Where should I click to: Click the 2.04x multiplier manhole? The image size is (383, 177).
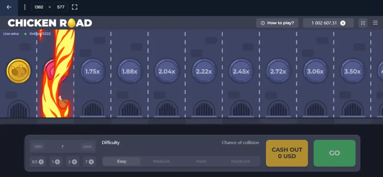tap(167, 71)
